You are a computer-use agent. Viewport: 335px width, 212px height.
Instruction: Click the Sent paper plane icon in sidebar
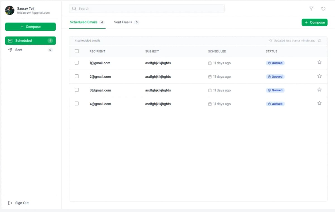(11, 50)
